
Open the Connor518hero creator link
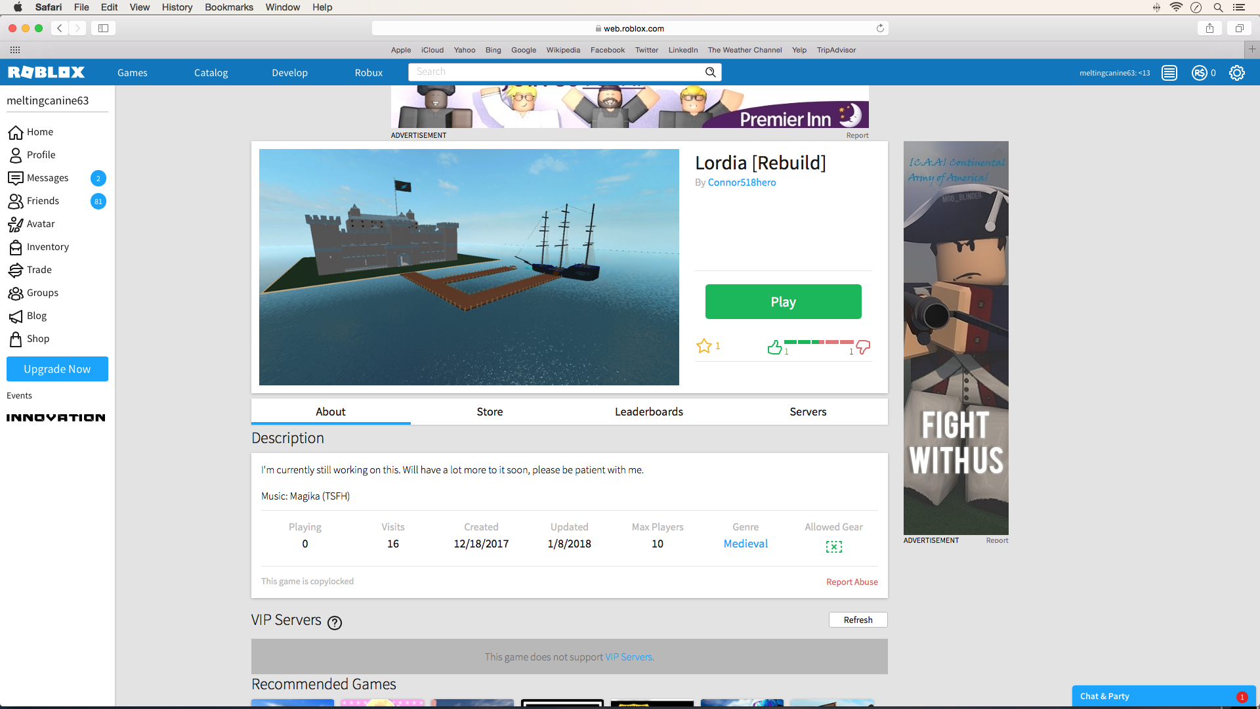coord(742,183)
